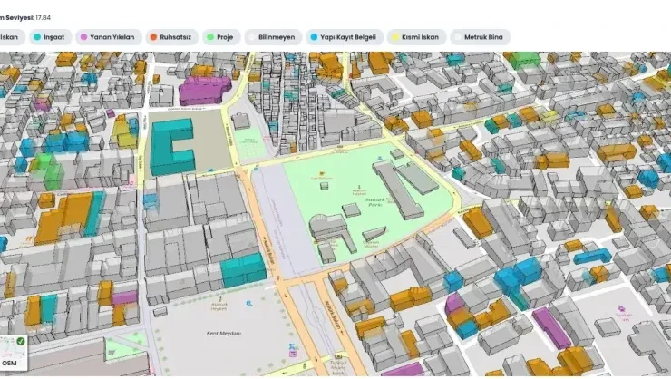671x379 pixels.
Task: Click the blue accessibility icon in Kent Meydanı
Action: point(249,304)
